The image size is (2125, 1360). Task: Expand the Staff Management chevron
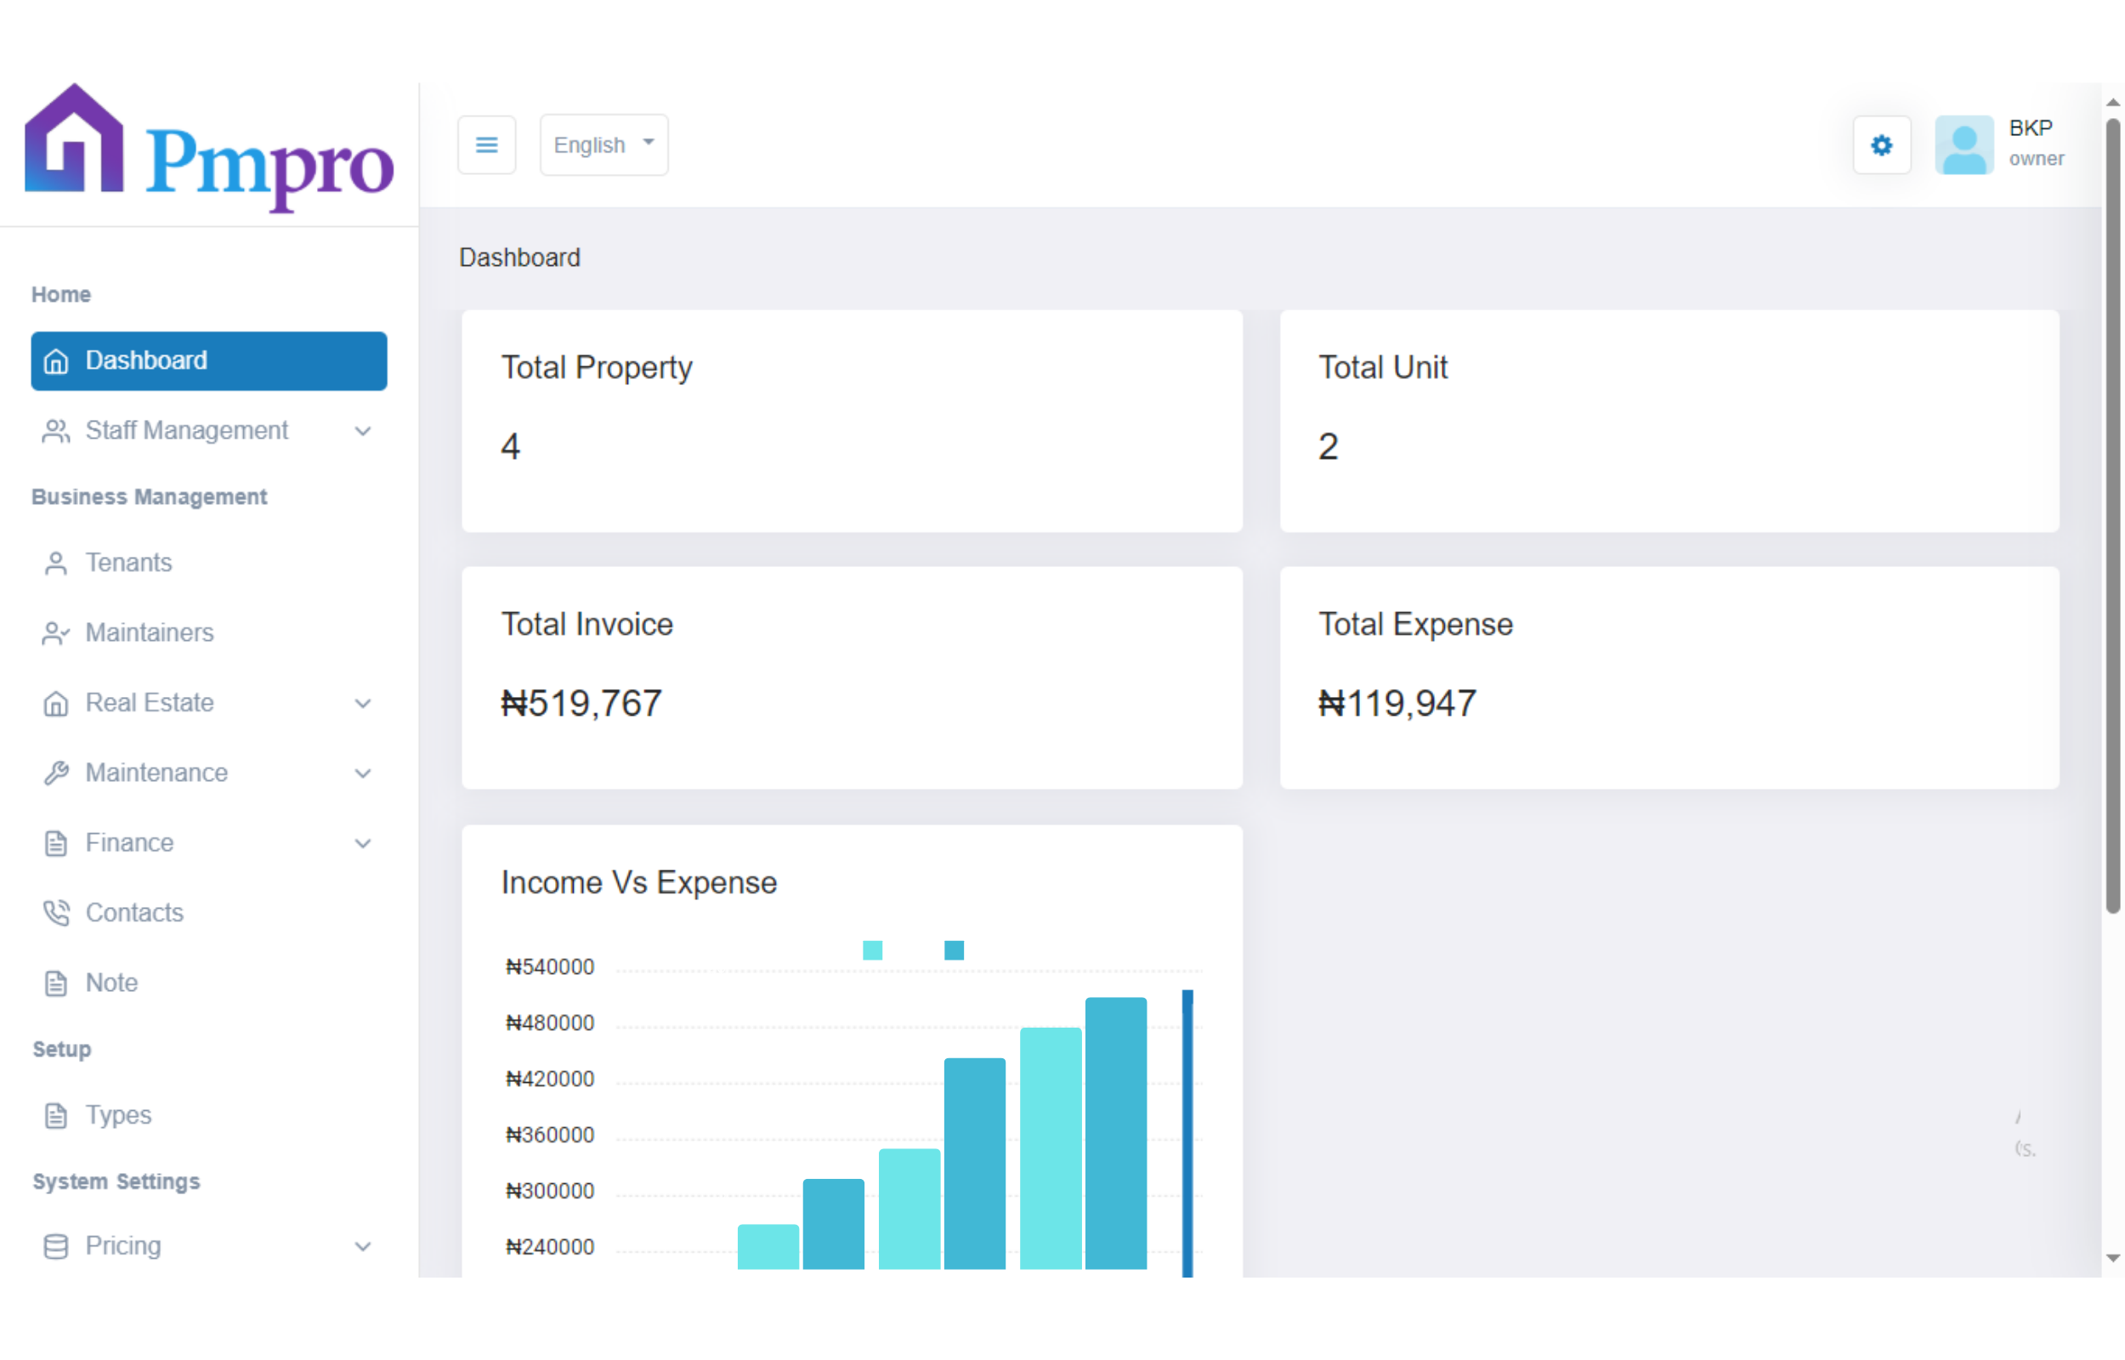coord(362,431)
